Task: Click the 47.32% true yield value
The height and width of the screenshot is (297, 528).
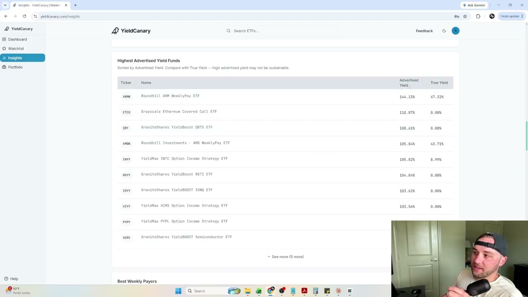Action: coord(437,97)
